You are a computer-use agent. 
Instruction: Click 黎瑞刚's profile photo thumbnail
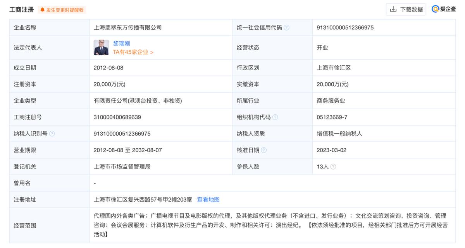[x=101, y=48]
